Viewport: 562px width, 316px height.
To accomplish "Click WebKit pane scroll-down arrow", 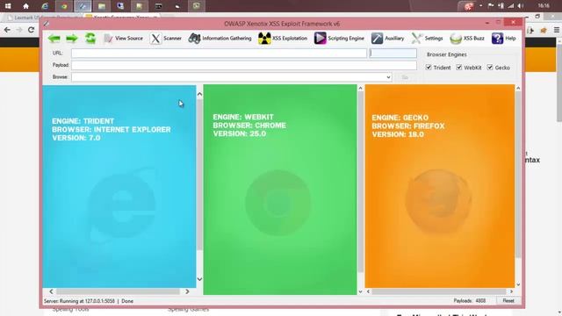I will tap(361, 291).
